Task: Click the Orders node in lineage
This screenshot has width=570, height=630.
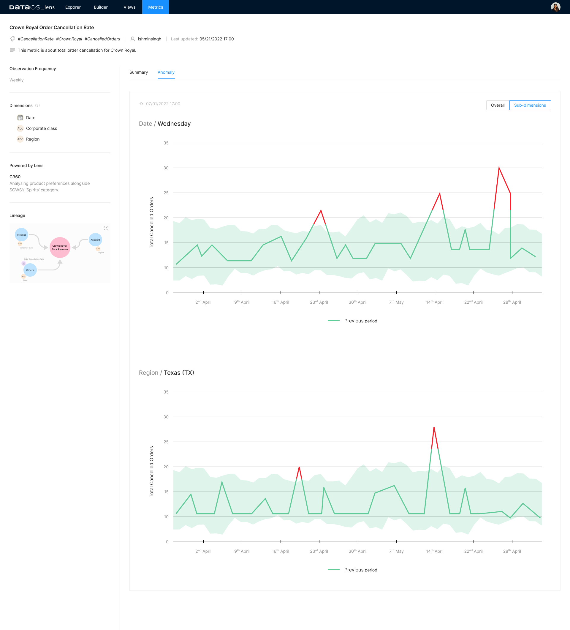Action: (30, 270)
